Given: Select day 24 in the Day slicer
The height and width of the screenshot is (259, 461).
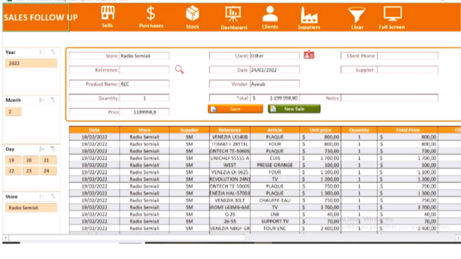Looking at the screenshot, I should tap(48, 171).
